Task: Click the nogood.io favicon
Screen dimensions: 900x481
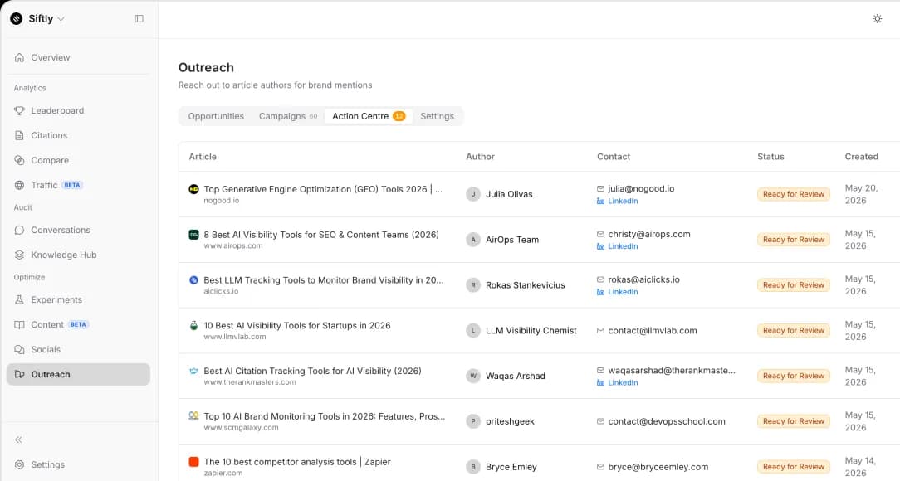Action: pos(194,189)
